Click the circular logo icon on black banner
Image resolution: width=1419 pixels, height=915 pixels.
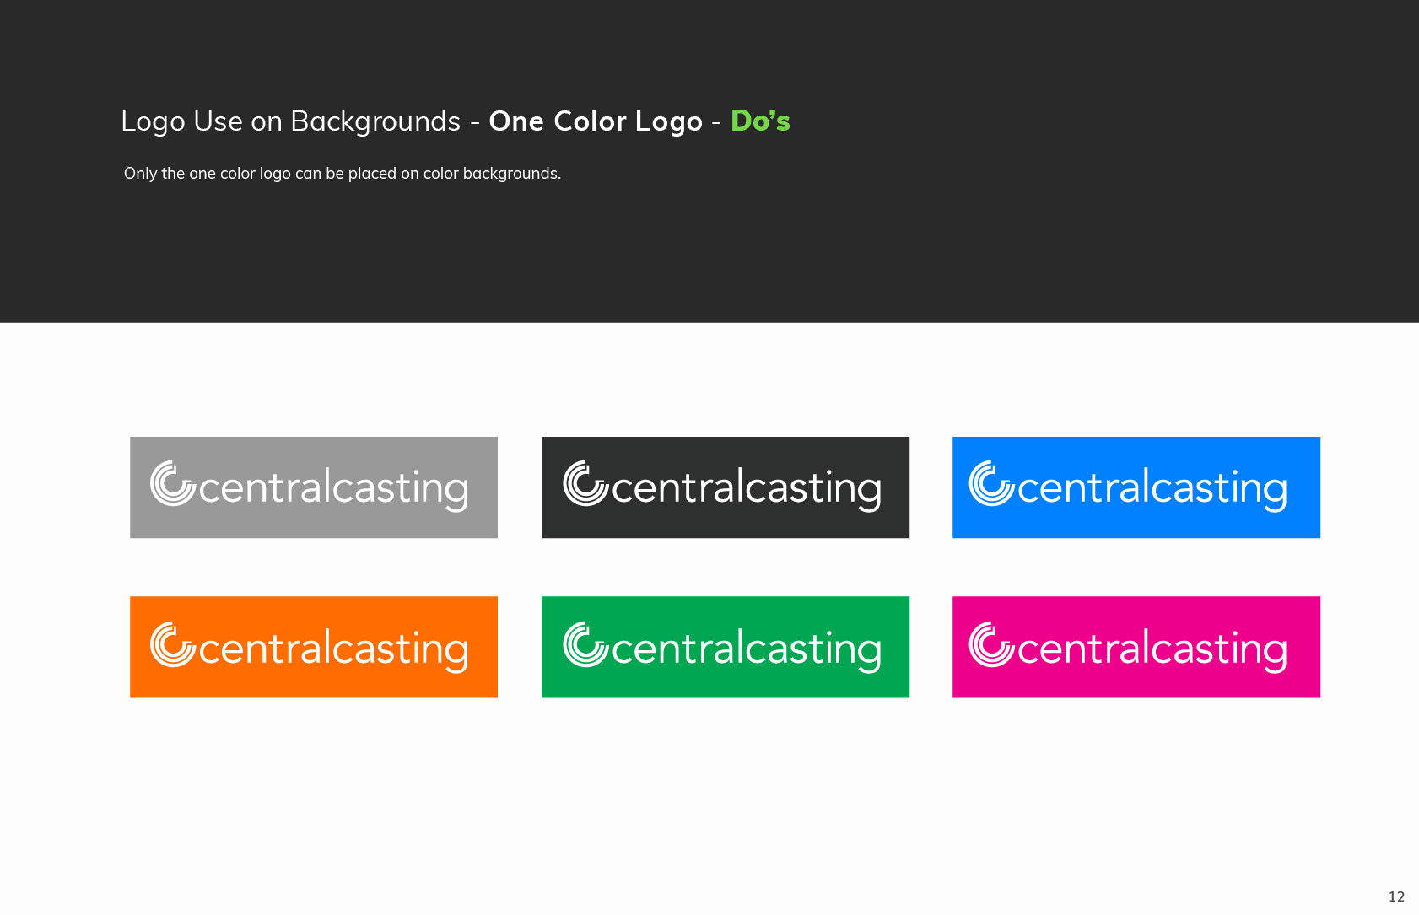[x=585, y=483]
